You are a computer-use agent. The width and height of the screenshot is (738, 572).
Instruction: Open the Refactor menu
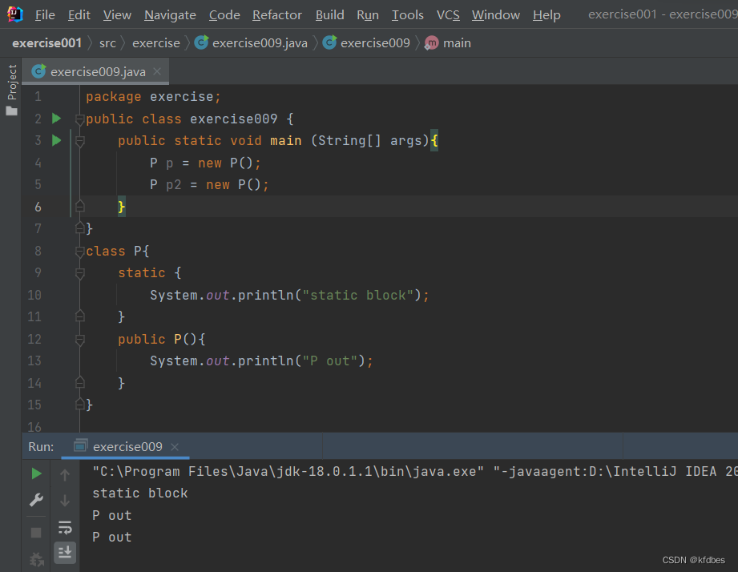click(x=277, y=15)
